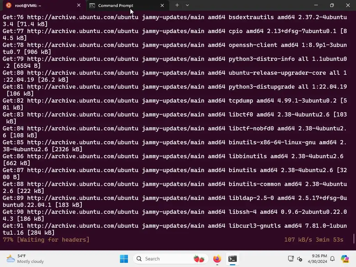Expand the new tab profile dropdown chevron

(187, 5)
